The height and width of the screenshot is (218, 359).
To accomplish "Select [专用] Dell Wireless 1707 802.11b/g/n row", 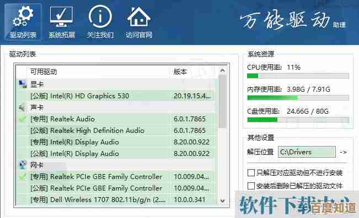I will pos(116,200).
